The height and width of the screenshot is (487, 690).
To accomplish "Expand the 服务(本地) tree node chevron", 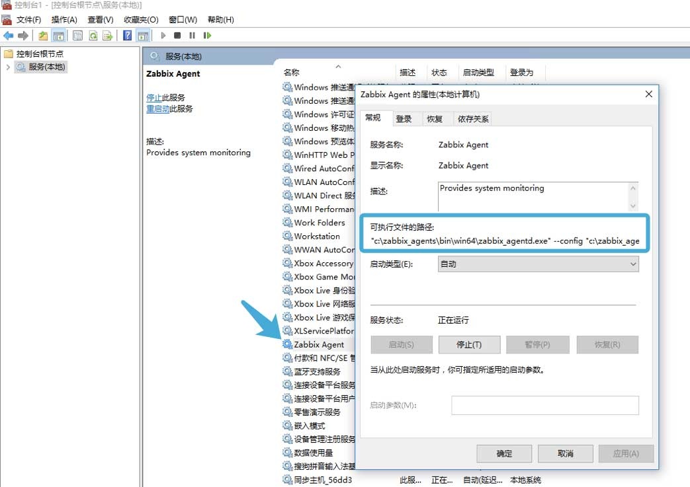I will [x=8, y=67].
